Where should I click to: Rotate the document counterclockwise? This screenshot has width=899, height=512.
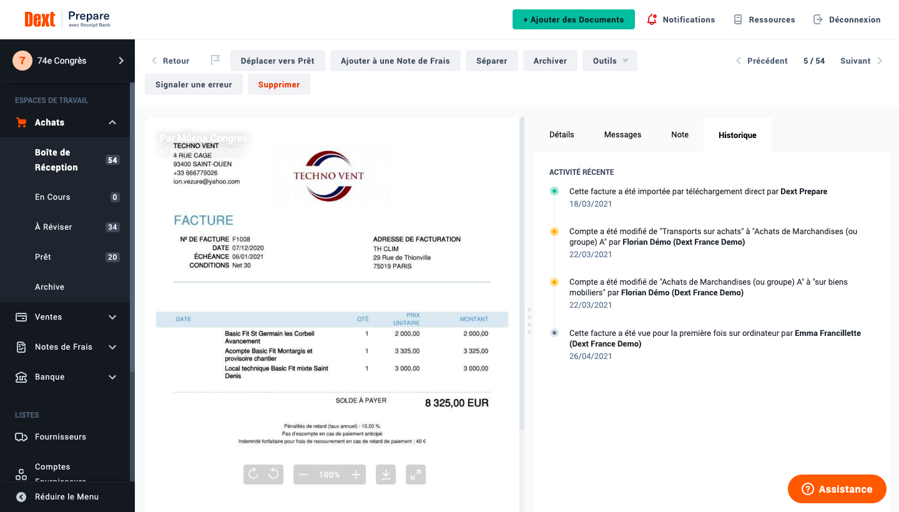273,475
